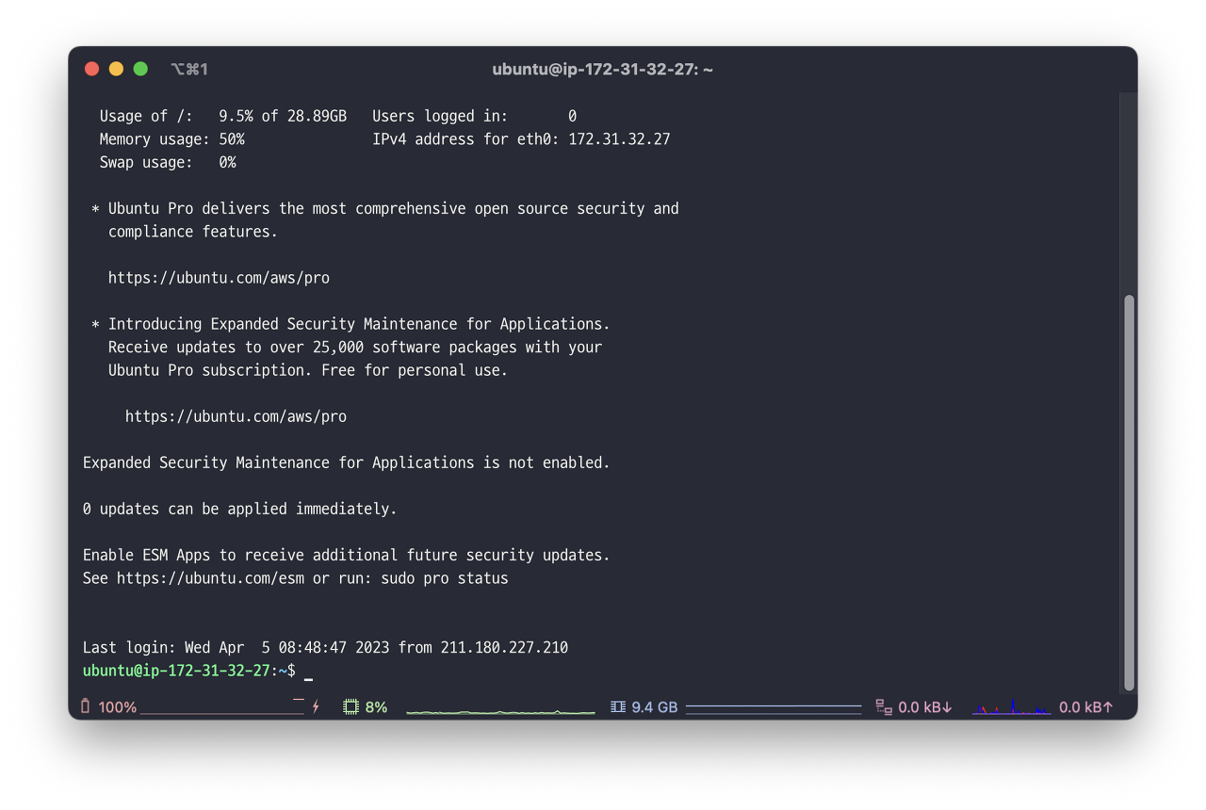Click the yellow minimize window button
Viewport: 1206px width, 810px height.
(x=116, y=69)
